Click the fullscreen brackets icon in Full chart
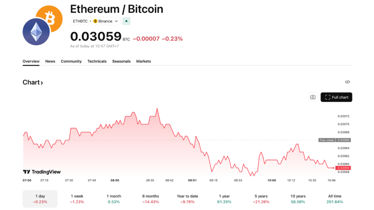Image resolution: width=374 pixels, height=210 pixels. (x=327, y=97)
